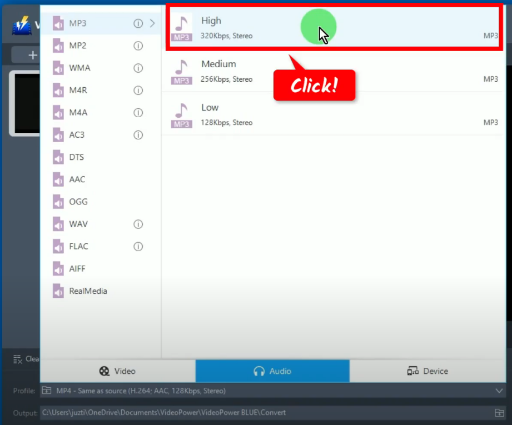This screenshot has height=425, width=512.
Task: View WMA format information
Action: point(138,68)
